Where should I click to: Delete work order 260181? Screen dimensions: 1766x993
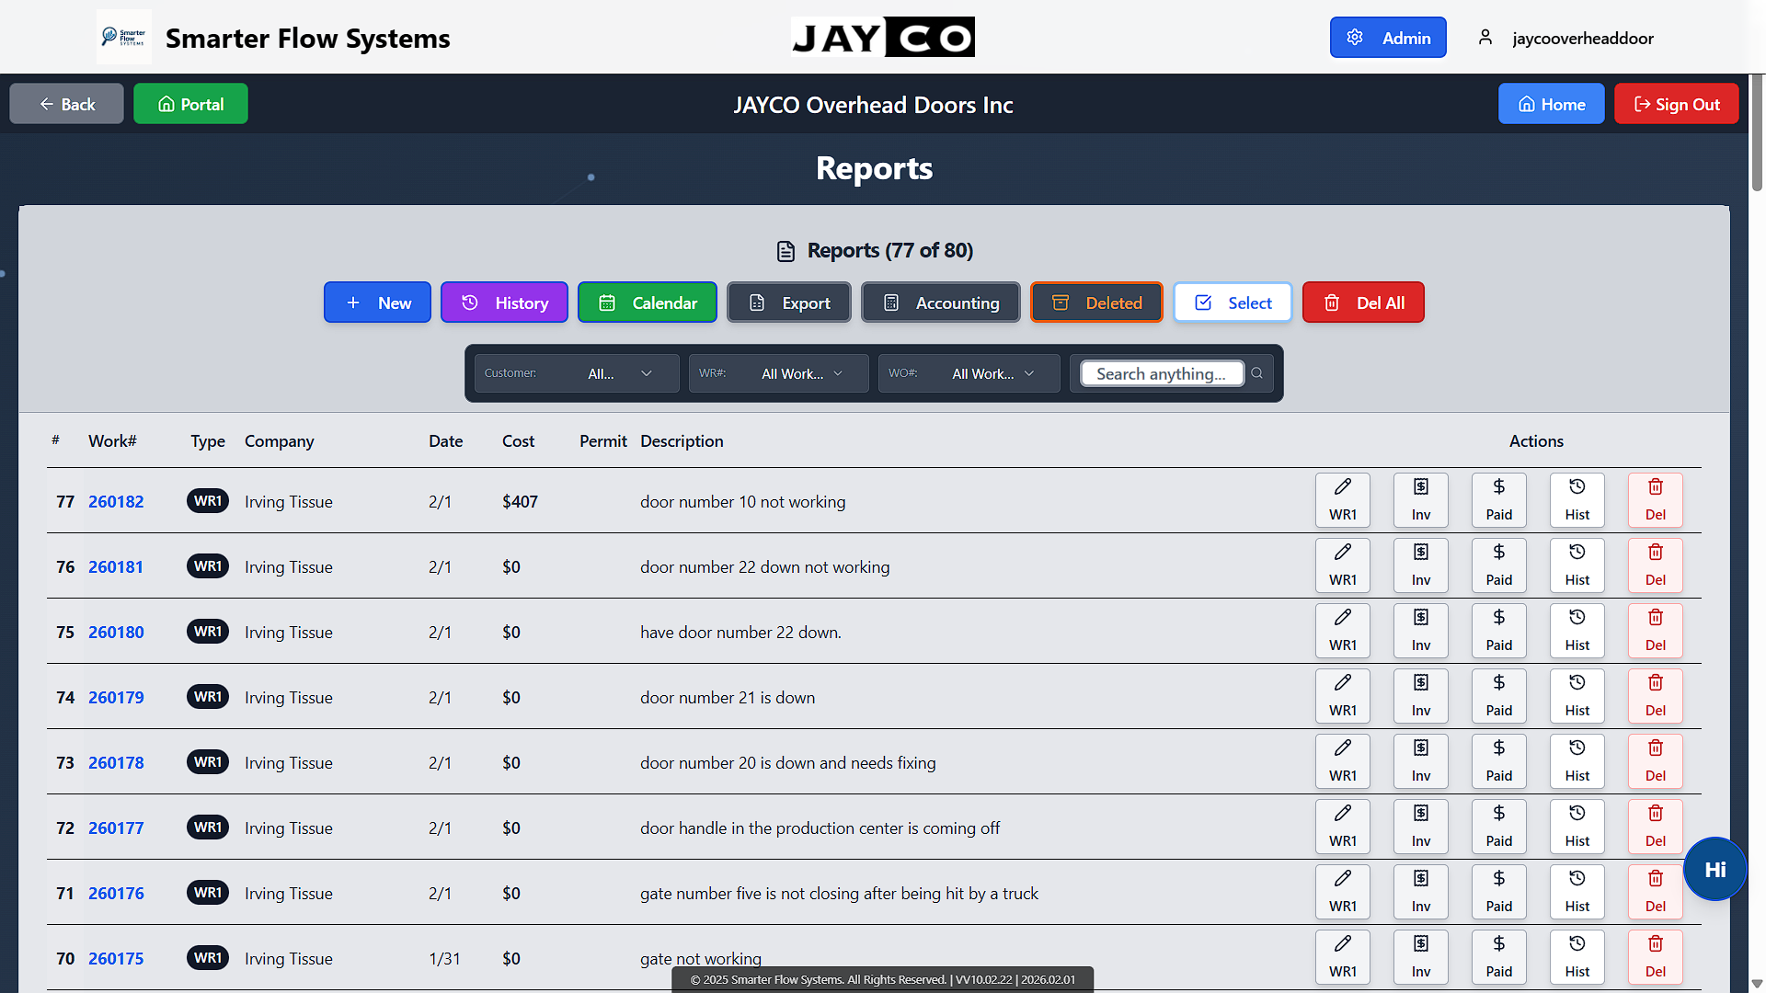[x=1655, y=565]
